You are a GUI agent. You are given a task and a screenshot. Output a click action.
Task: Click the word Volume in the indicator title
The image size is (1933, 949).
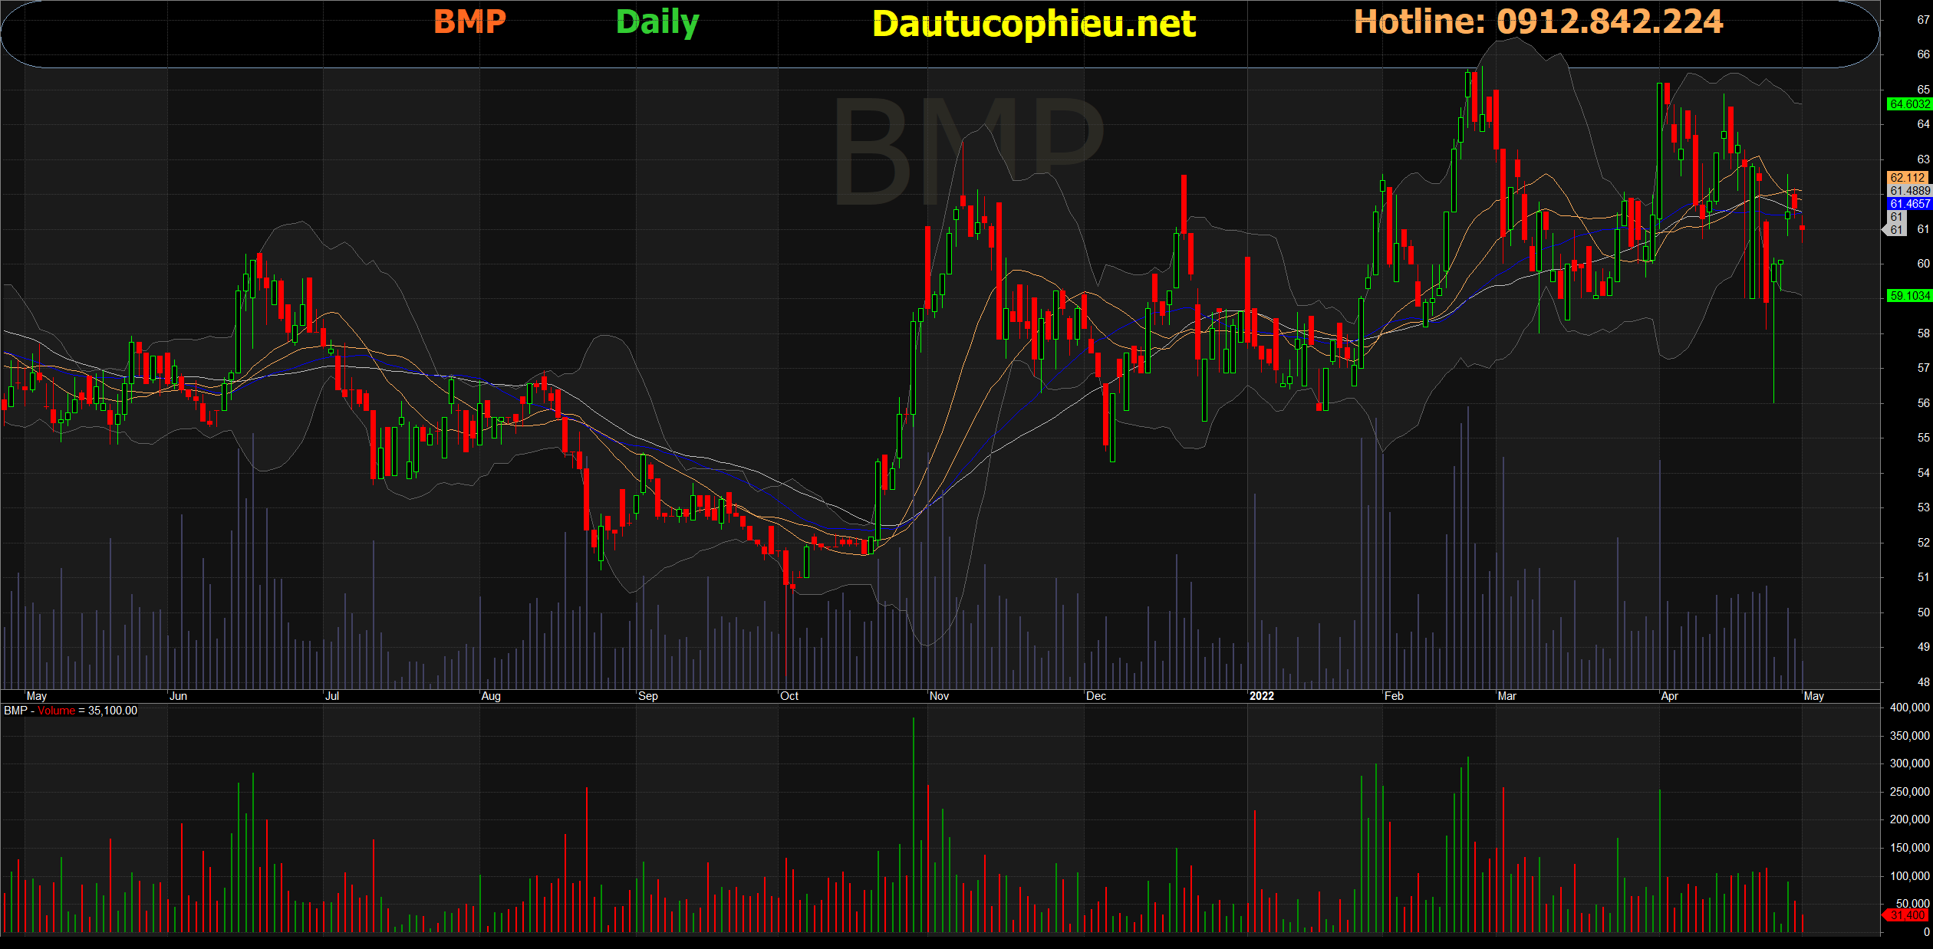coord(57,711)
